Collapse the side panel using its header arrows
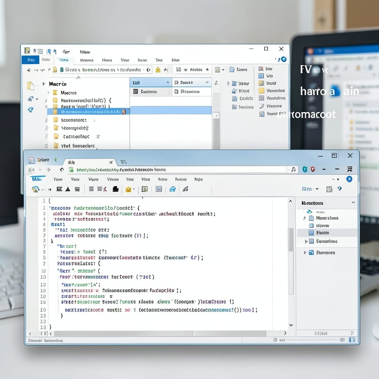Image resolution: width=379 pixels, height=379 pixels. pos(353,202)
